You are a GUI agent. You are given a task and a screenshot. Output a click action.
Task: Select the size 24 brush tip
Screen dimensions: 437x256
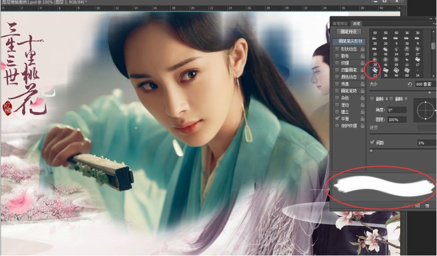pyautogui.click(x=407, y=51)
